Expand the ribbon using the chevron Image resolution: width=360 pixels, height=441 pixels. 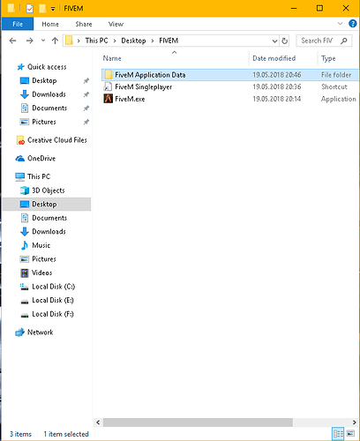(340, 24)
